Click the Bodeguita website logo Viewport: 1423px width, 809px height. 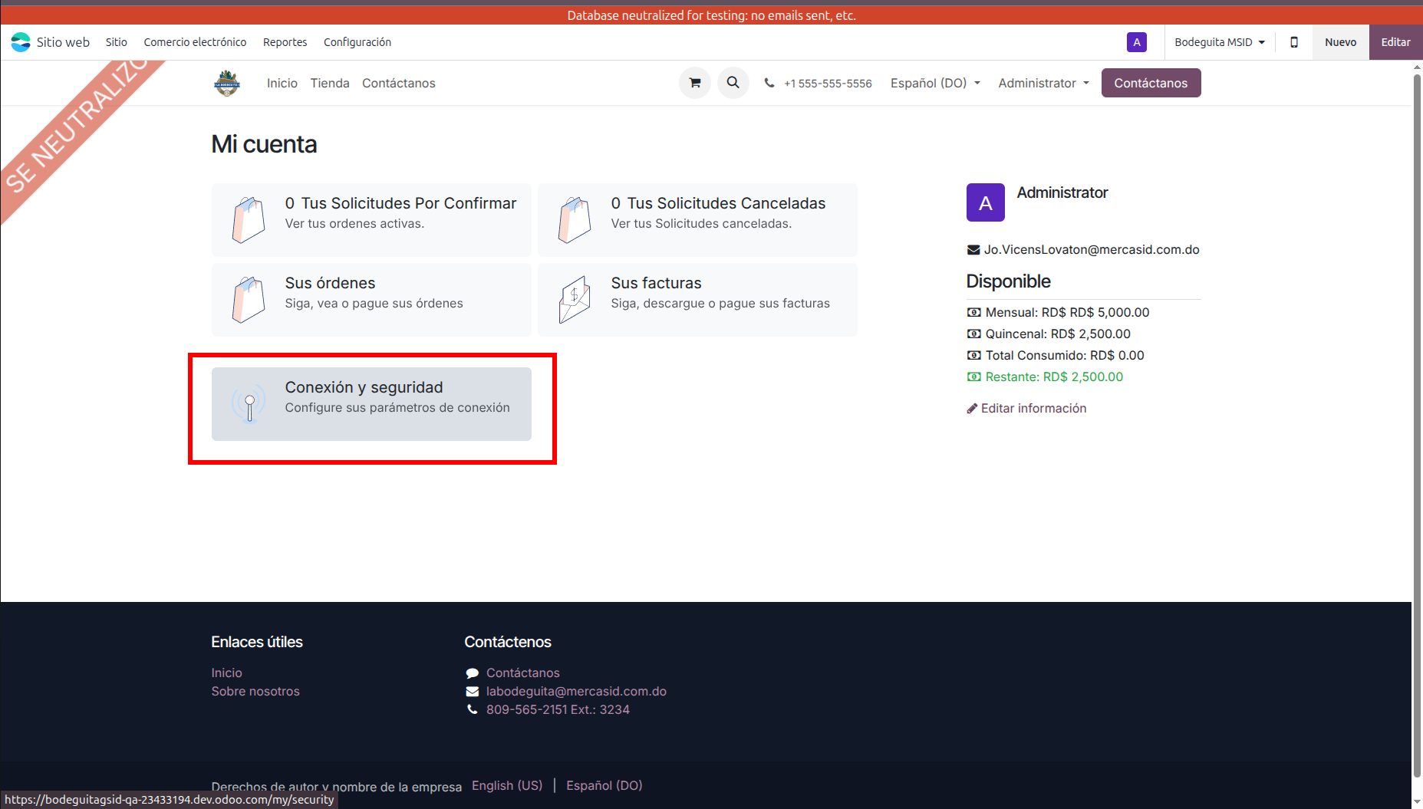coord(227,83)
